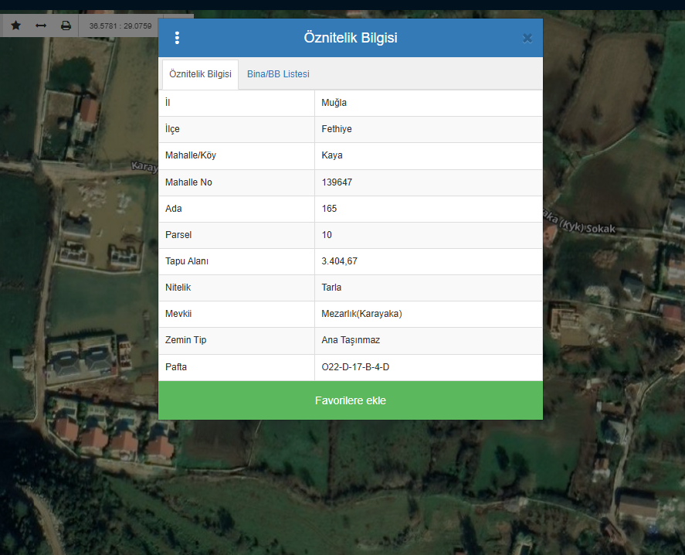Close the Öznitelik Bilgisi dialog
The height and width of the screenshot is (555, 685).
(527, 38)
